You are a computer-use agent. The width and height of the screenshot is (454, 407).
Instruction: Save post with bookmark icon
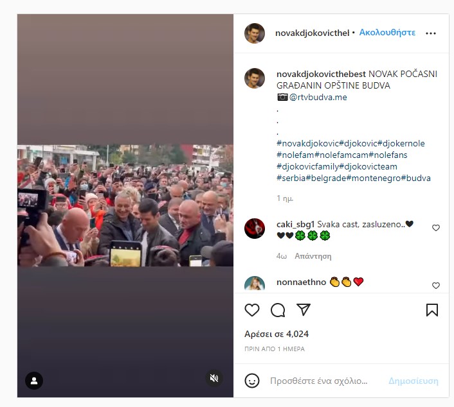point(431,310)
